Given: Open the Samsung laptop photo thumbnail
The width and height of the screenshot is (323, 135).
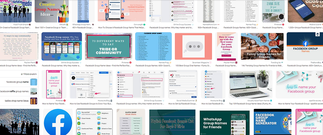Looking at the screenshot, I should coord(251,84).
